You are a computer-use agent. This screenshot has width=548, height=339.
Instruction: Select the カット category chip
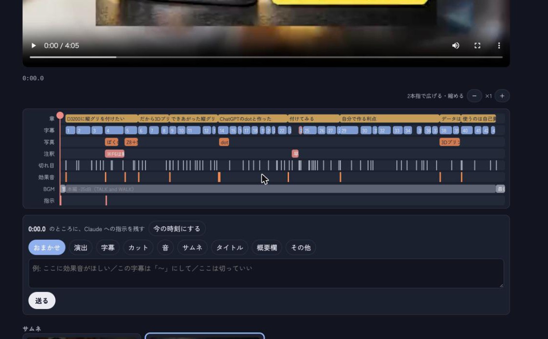click(138, 247)
